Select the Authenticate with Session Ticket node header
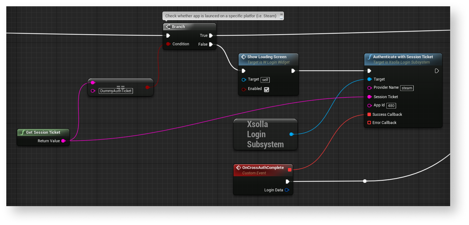The height and width of the screenshot is (225, 469). tap(403, 57)
